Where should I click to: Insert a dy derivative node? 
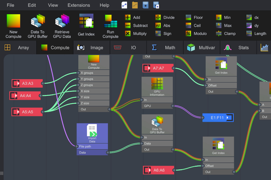252,26
